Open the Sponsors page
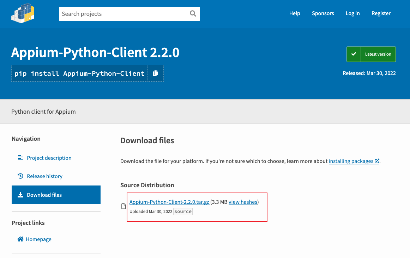The width and height of the screenshot is (410, 258). pos(322,13)
